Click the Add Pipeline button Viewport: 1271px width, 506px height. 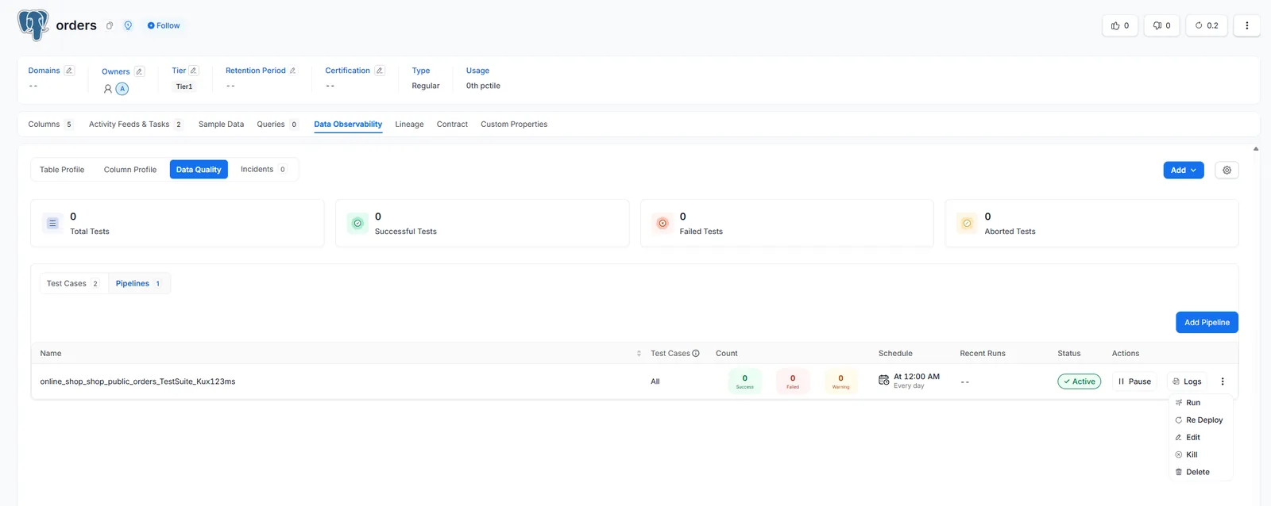pyautogui.click(x=1207, y=322)
